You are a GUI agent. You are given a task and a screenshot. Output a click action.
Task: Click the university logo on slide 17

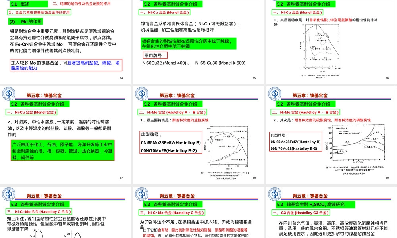click(9, 94)
